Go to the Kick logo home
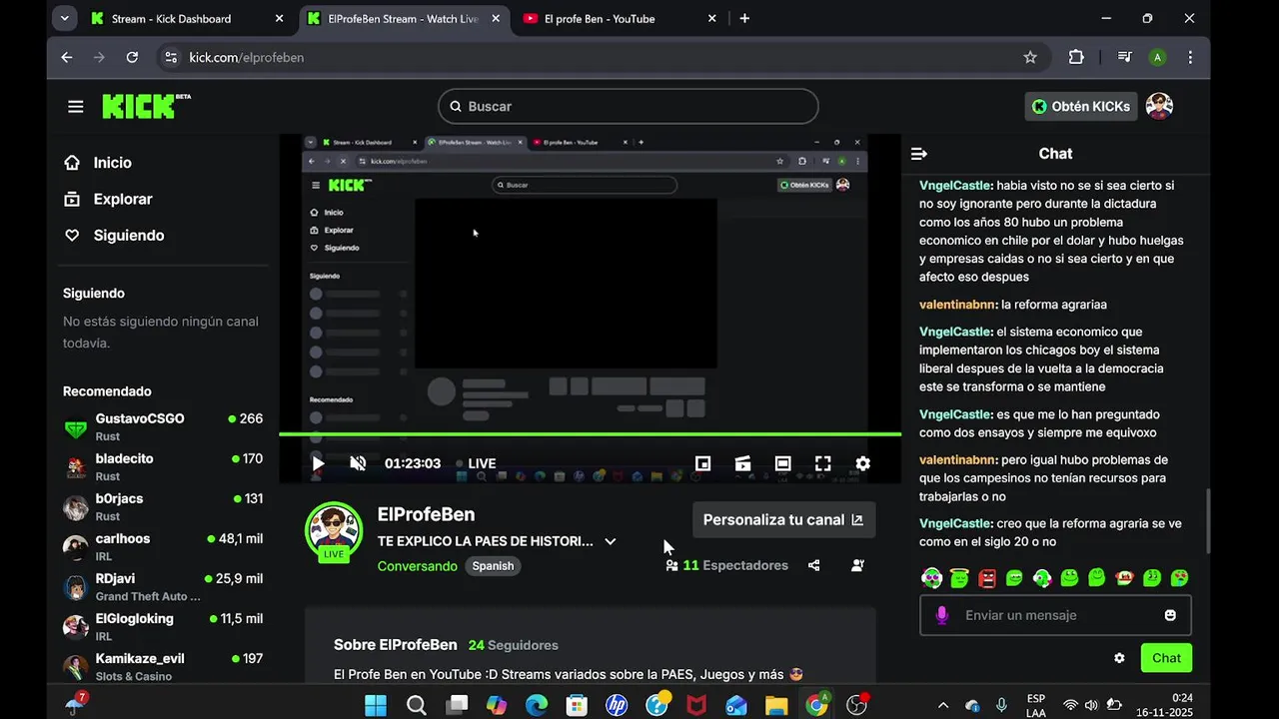Screen dimensions: 1279x719 tap(146, 106)
